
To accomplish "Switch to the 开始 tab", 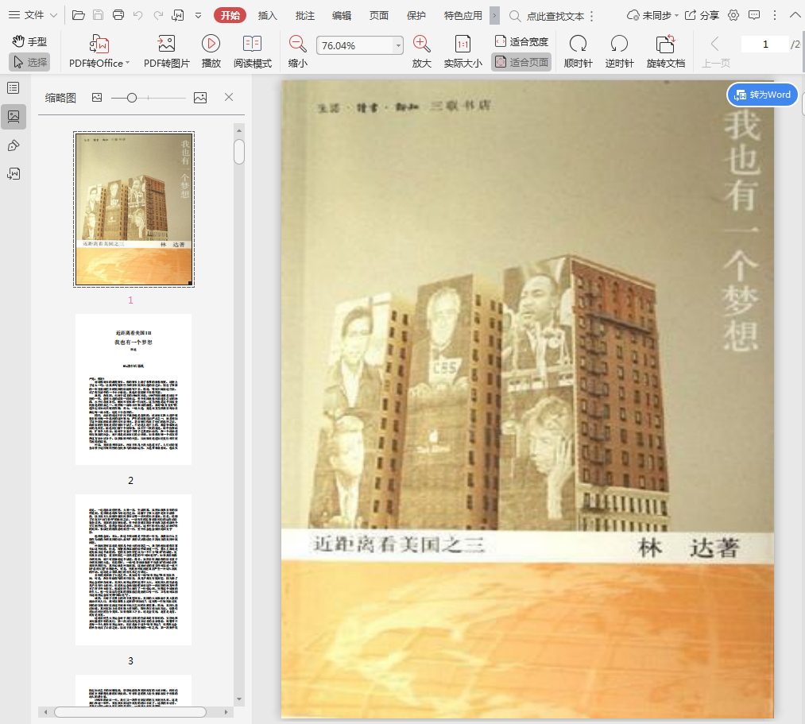I will click(x=230, y=15).
